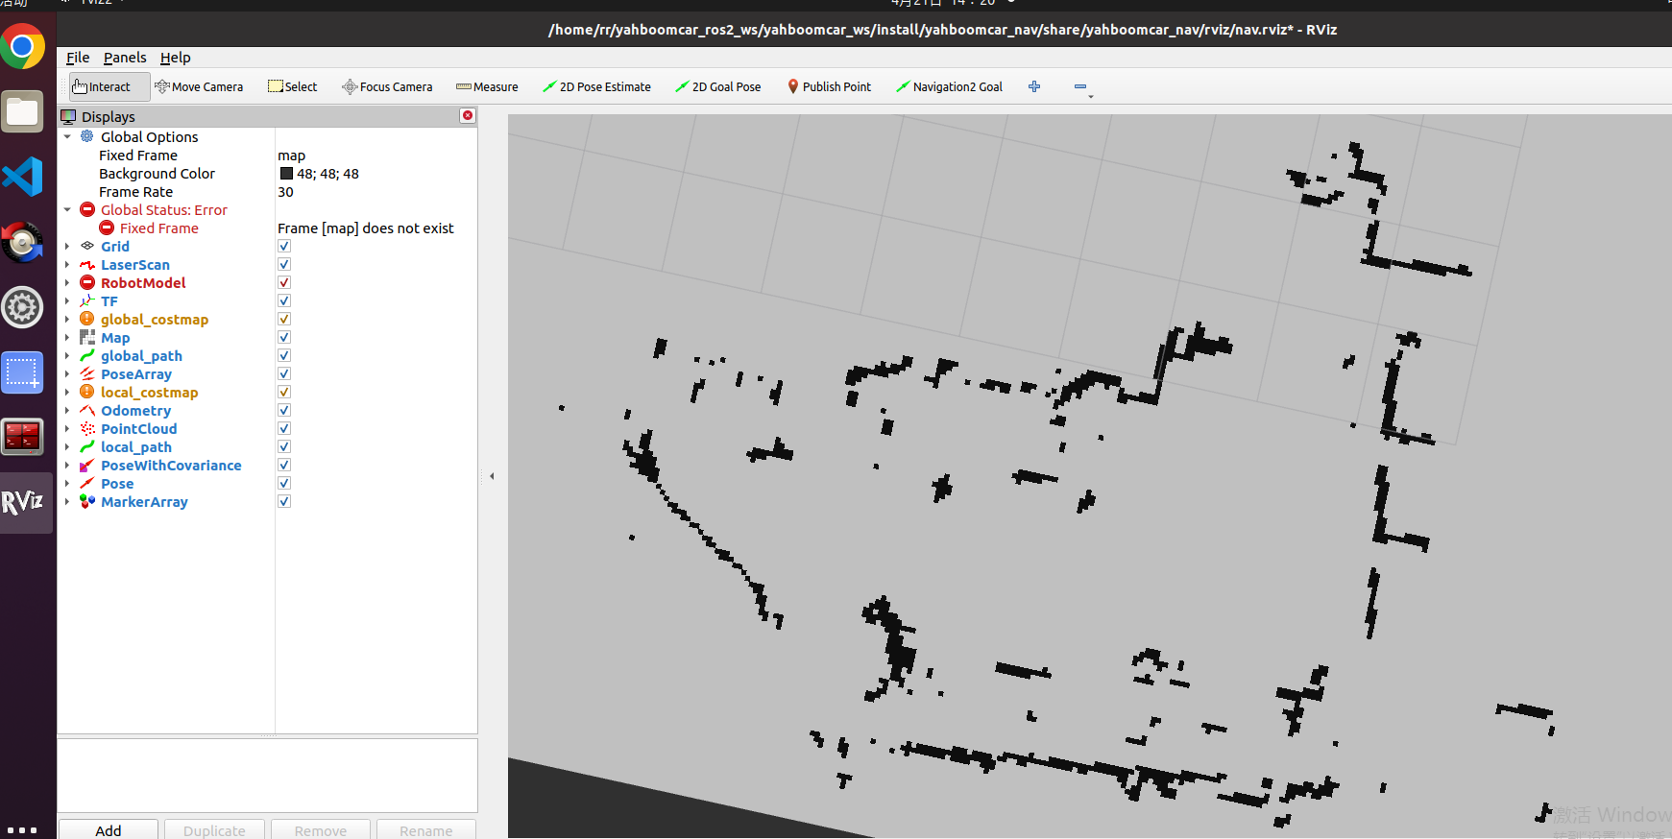Expand the Grid display item
Viewport: 1672px width, 839px height.
(67, 246)
